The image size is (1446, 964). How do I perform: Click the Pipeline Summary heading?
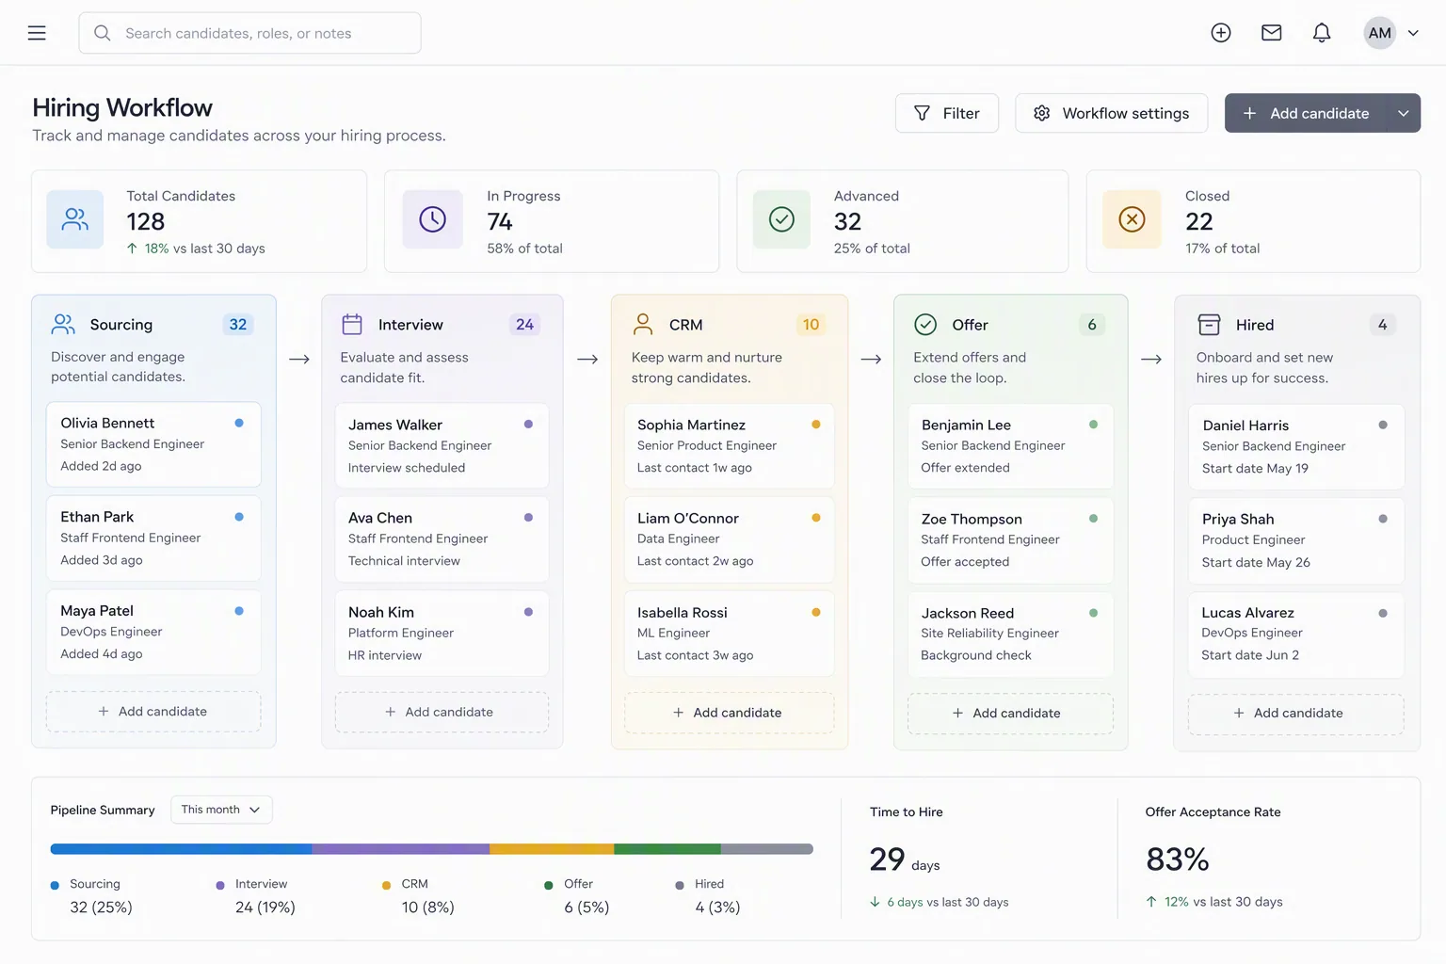click(x=103, y=810)
